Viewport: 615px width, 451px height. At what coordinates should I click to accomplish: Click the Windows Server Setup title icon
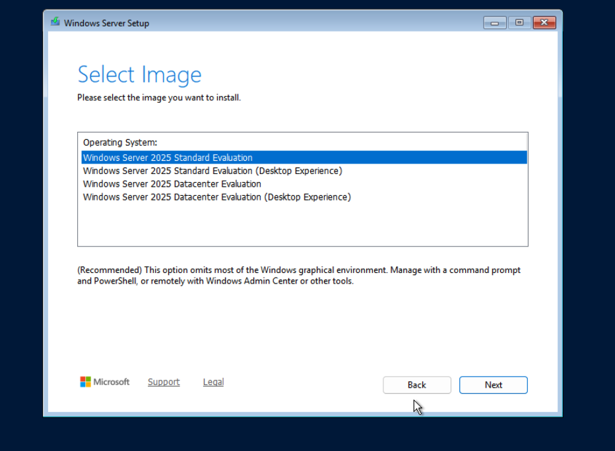pos(55,22)
